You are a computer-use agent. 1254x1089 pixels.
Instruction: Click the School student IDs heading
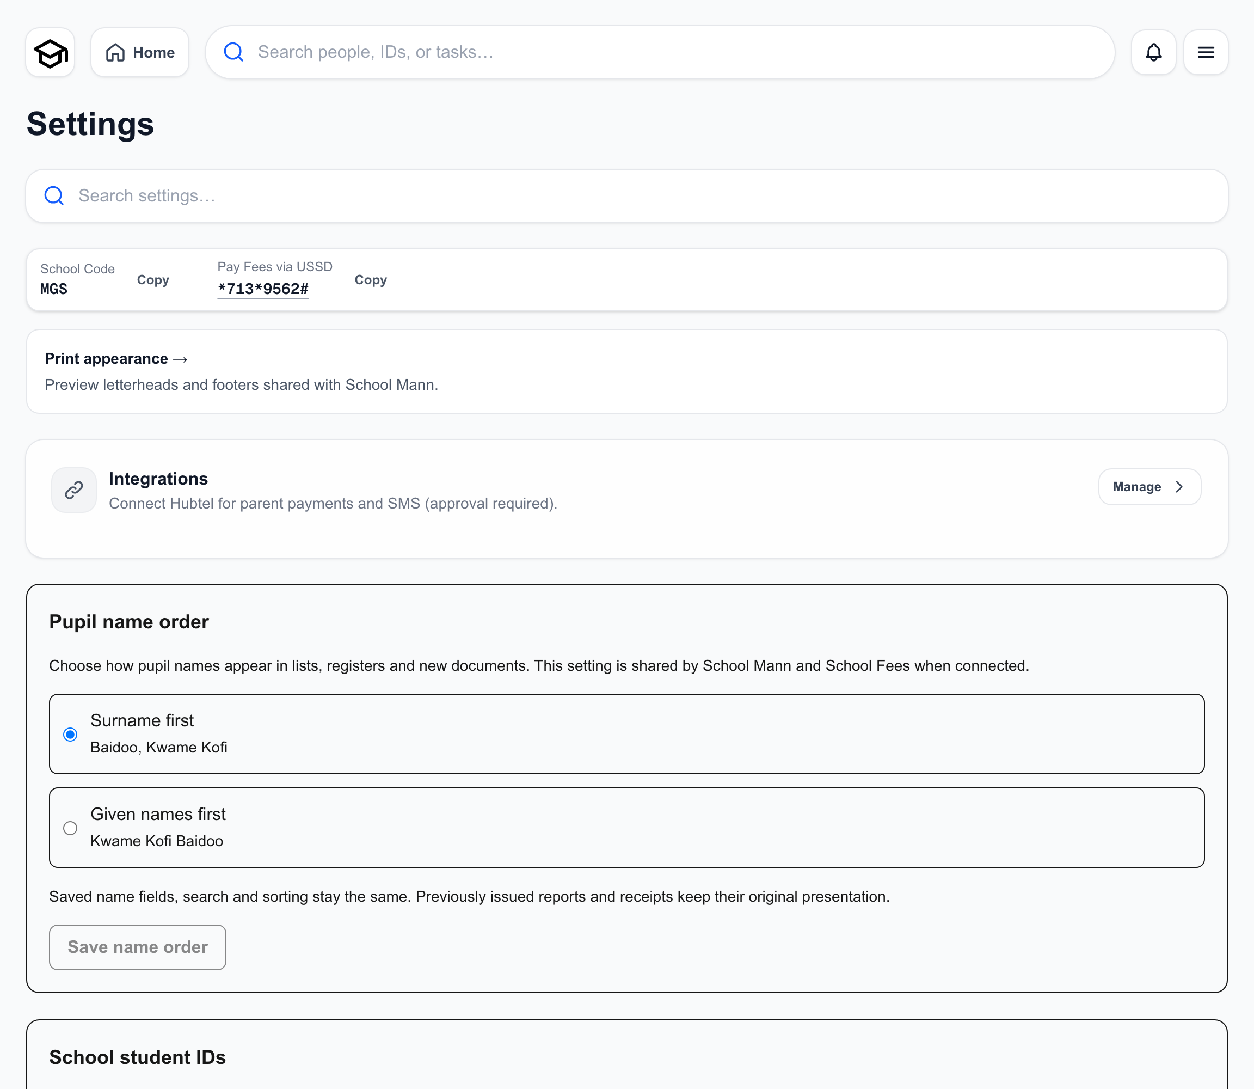137,1057
